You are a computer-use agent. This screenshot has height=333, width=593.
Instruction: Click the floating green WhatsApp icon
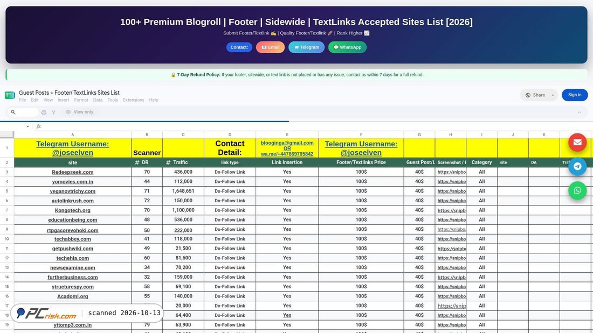coord(577,190)
